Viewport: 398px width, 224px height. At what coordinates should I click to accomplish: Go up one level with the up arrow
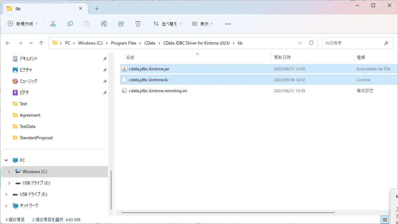[41, 43]
